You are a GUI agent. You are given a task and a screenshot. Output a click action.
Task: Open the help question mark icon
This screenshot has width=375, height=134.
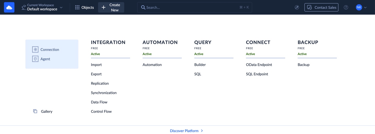click(346, 7)
